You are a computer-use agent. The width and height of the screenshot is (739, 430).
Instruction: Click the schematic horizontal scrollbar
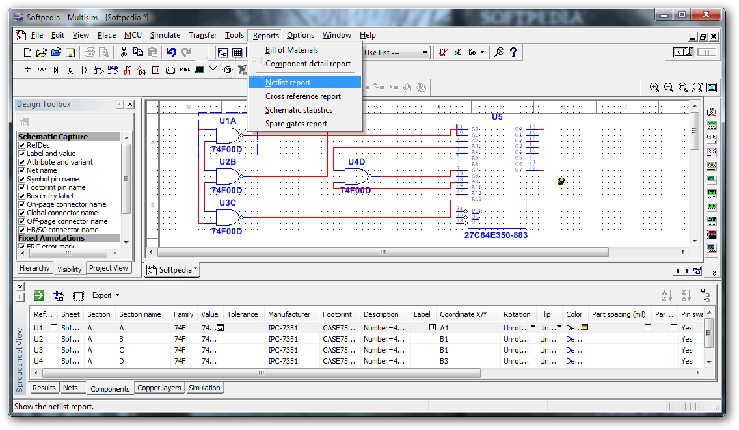[383, 252]
